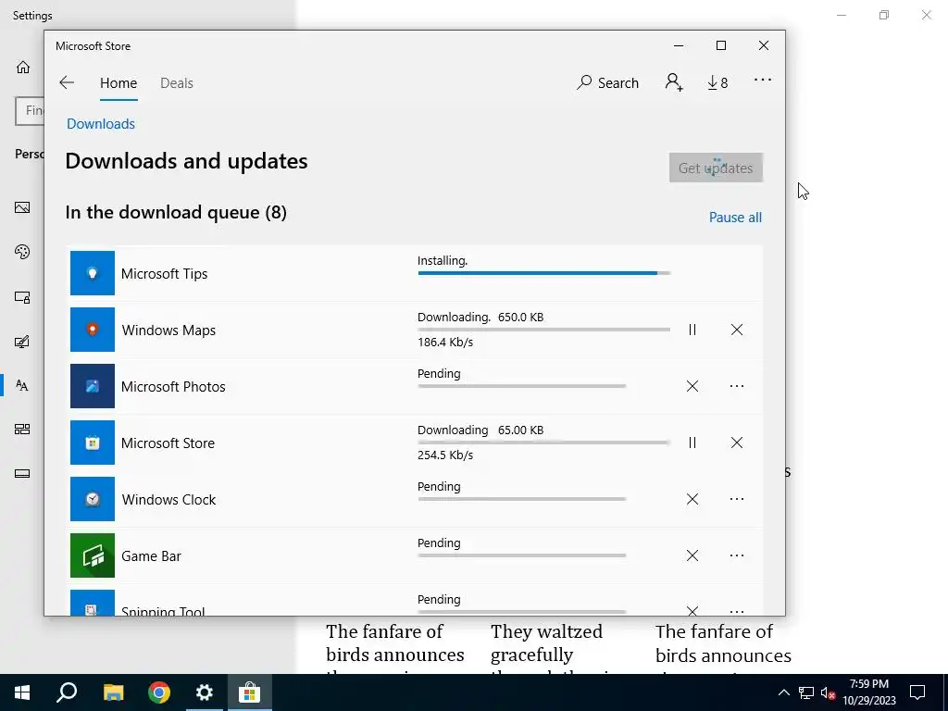
Task: Open taskbar search
Action: (67, 692)
